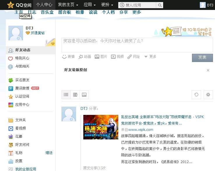Image resolution: width=215 pixels, height=171 pixels.
Task: Open 个人档 navigation item
Action: [x=108, y=12]
